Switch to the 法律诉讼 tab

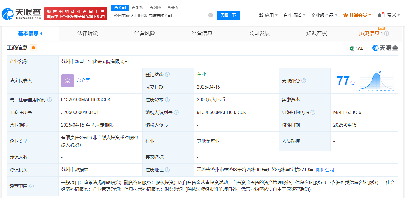tap(88, 33)
